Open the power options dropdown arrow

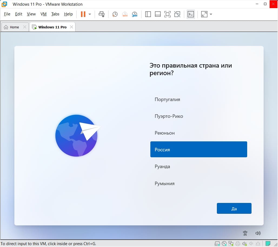[90, 14]
